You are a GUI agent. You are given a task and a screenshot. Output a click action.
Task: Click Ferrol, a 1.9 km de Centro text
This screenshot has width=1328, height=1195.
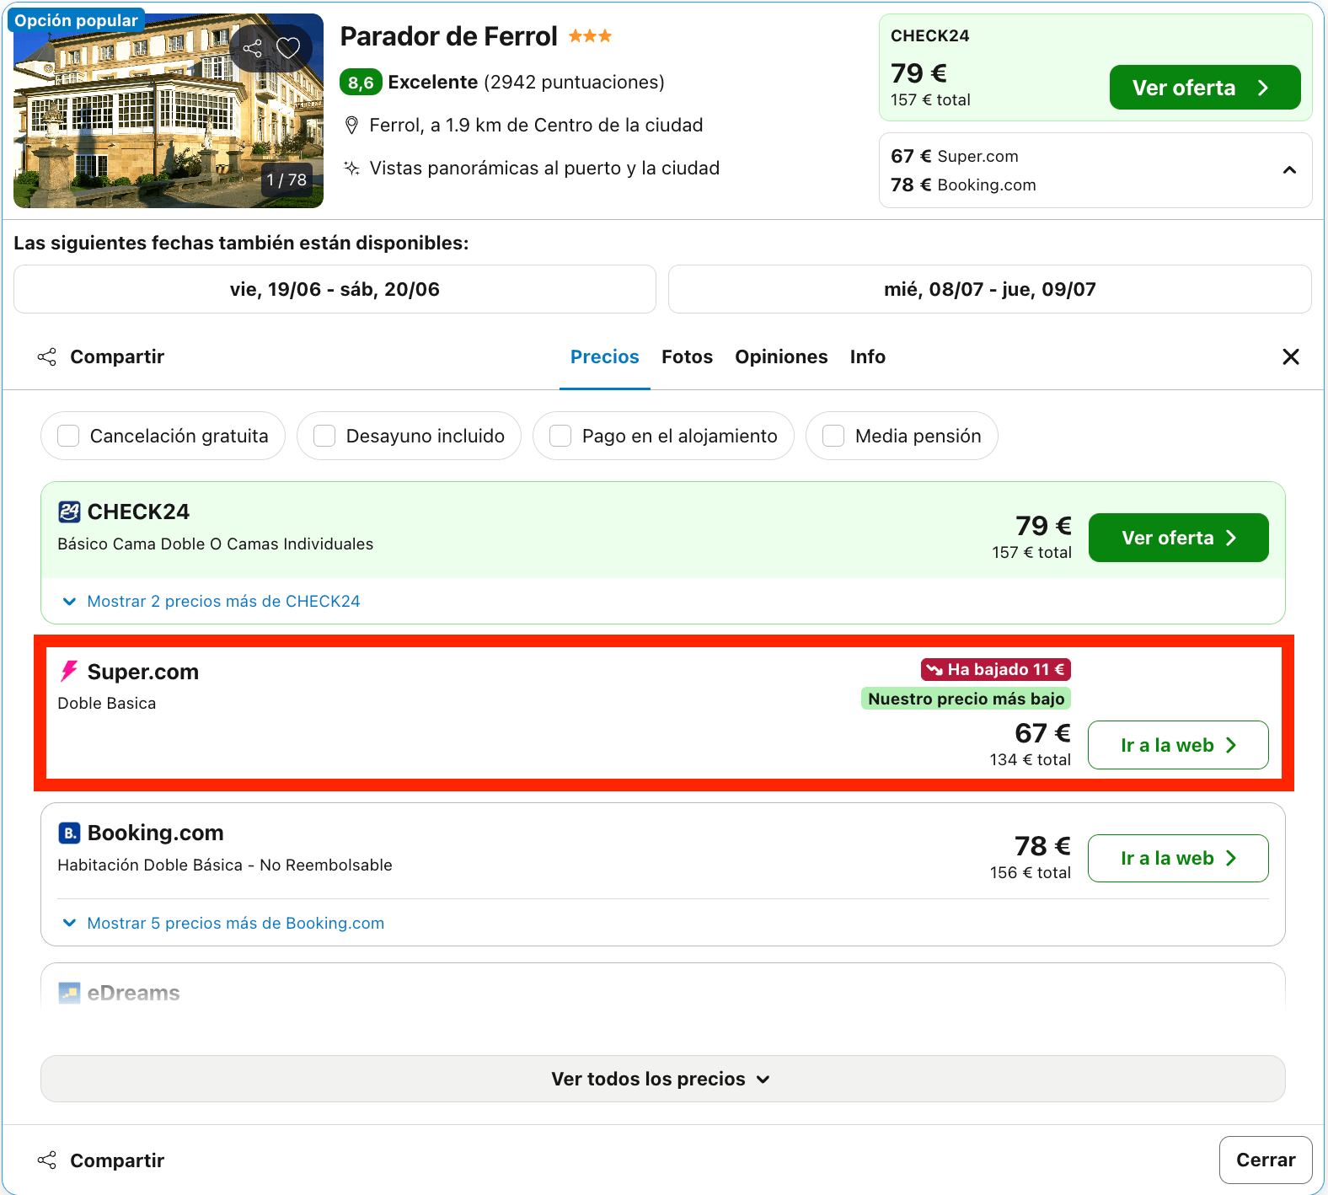click(536, 126)
